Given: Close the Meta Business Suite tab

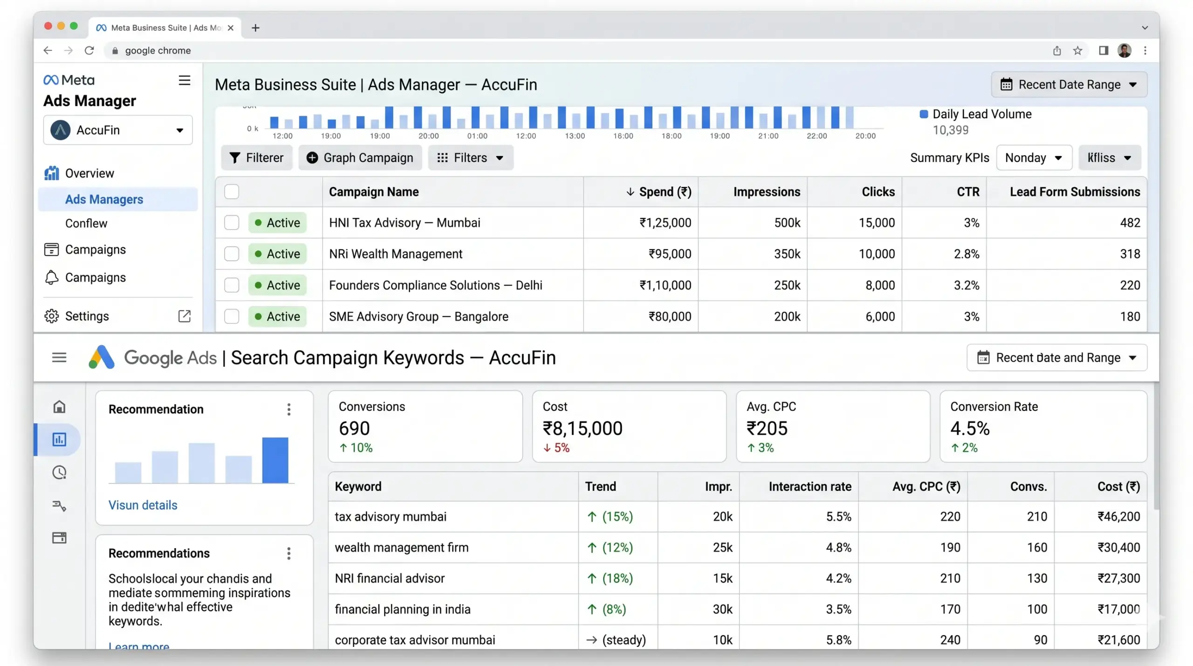Looking at the screenshot, I should pos(230,28).
